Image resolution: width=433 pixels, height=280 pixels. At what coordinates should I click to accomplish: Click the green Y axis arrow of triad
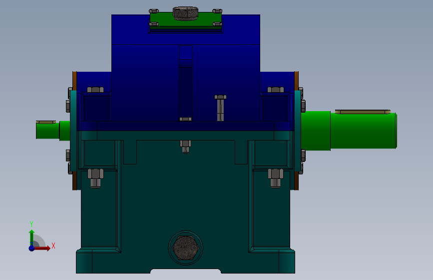(x=32, y=238)
